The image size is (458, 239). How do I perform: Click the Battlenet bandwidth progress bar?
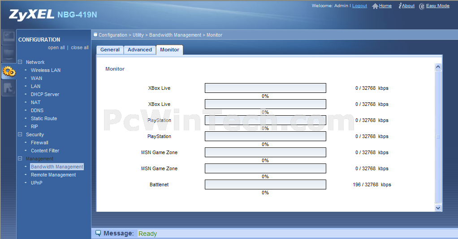(x=265, y=184)
